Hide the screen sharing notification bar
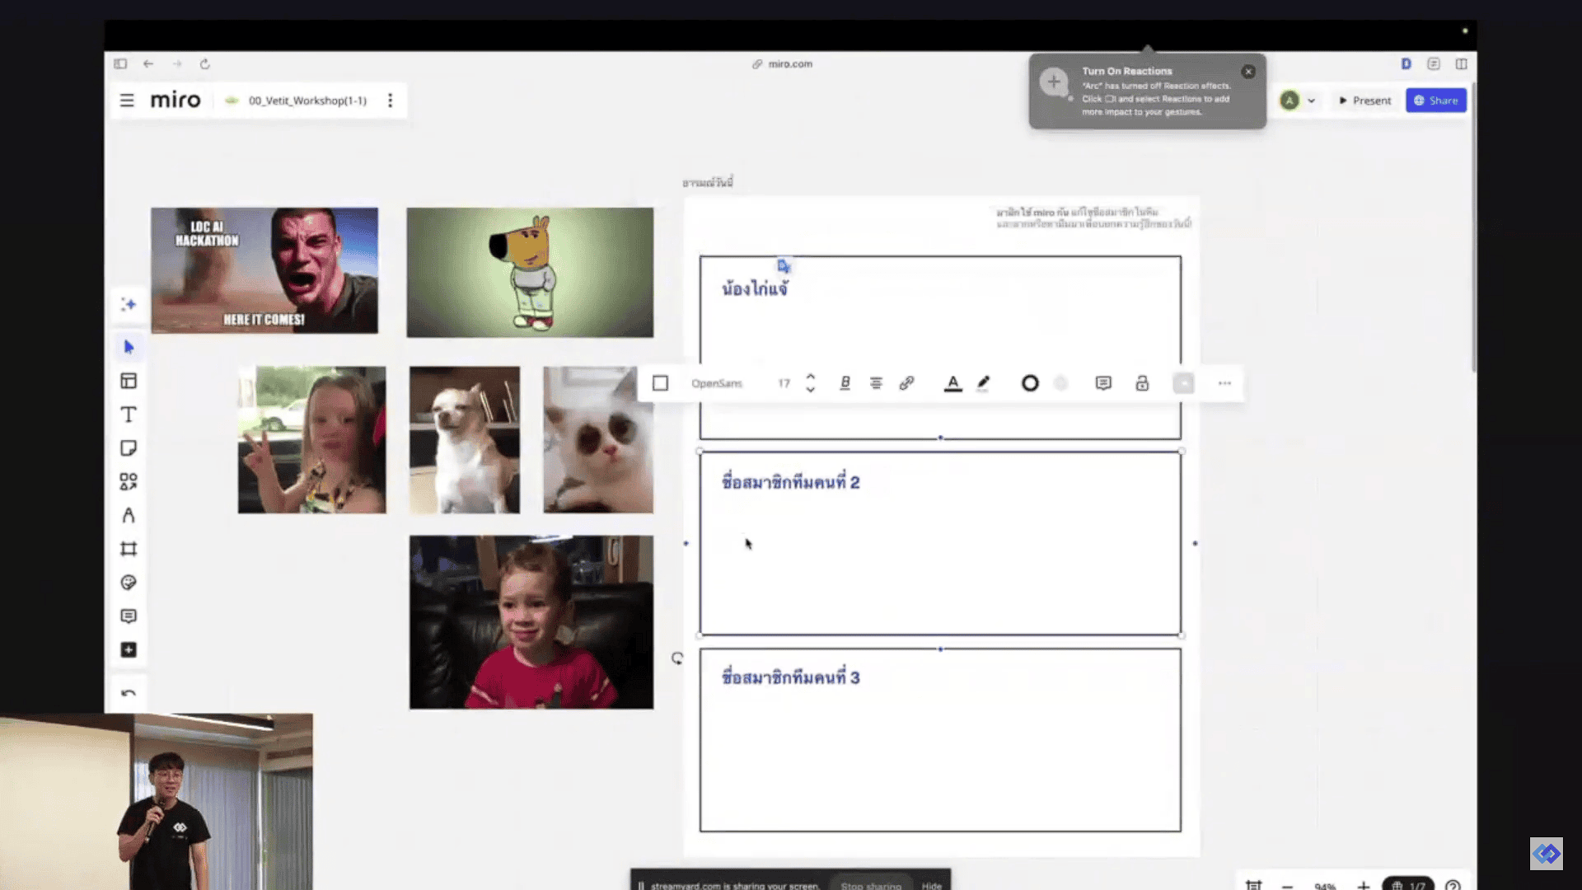Viewport: 1582px width, 890px height. 932,886
